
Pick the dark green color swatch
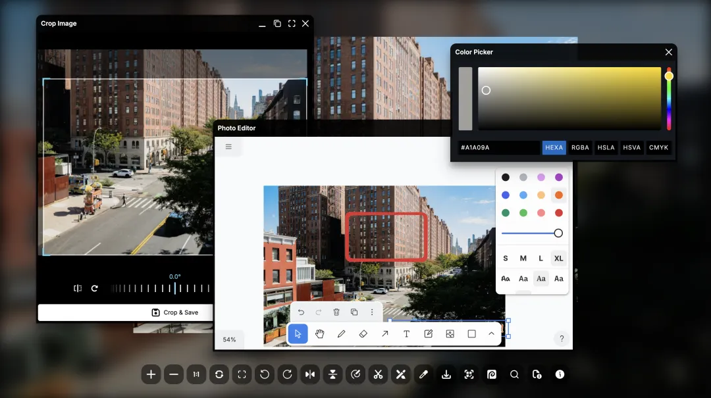tap(506, 212)
